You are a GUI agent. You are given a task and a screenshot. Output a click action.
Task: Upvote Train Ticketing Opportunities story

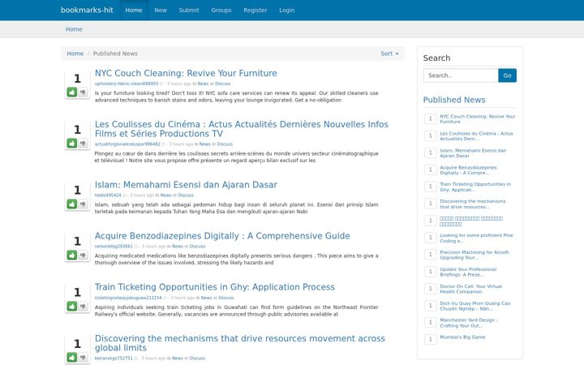coord(72,306)
